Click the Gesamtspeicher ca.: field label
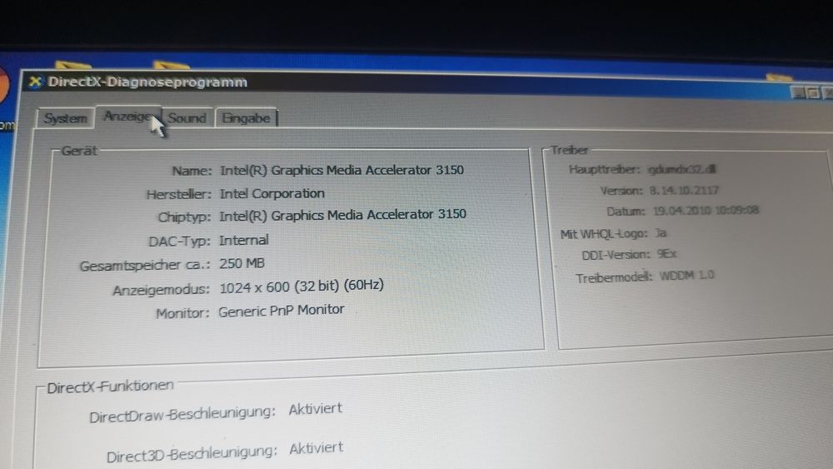833x469 pixels. [x=145, y=265]
